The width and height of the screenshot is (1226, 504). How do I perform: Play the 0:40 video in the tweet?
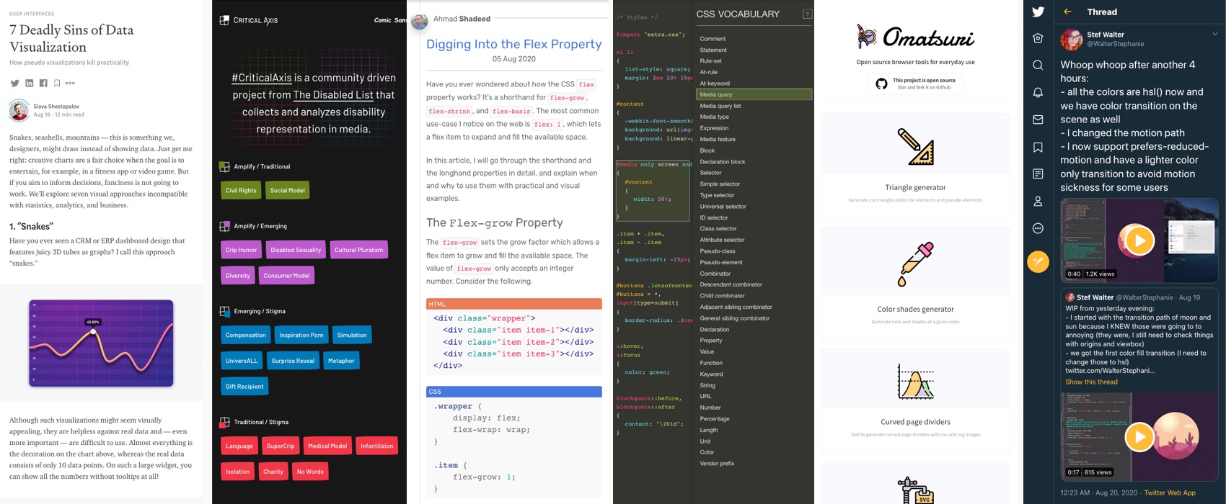(x=1139, y=240)
